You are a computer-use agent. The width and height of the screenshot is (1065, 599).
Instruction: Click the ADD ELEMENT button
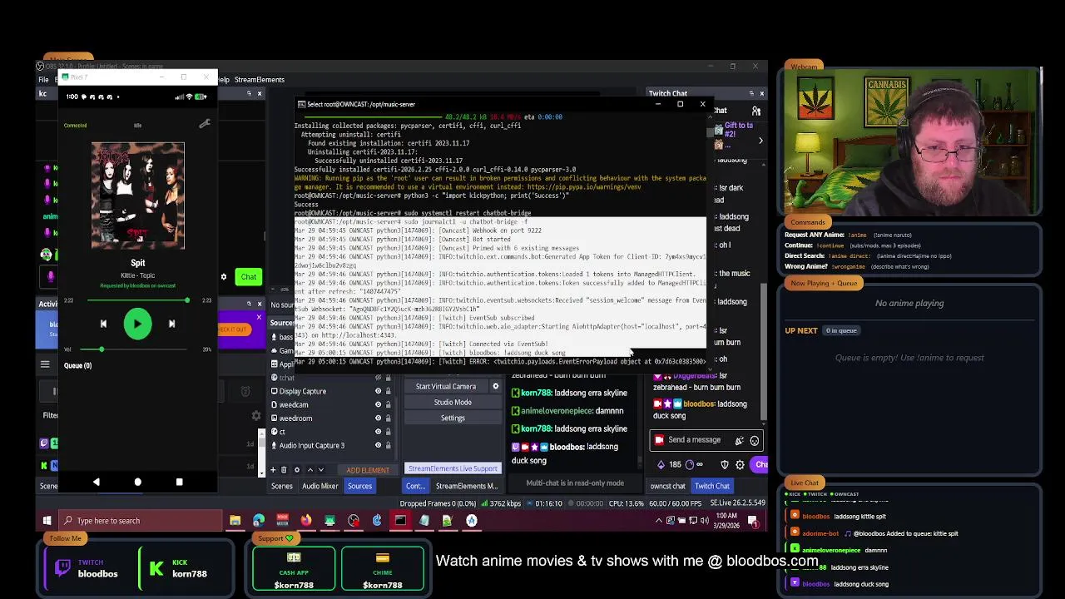coord(368,470)
